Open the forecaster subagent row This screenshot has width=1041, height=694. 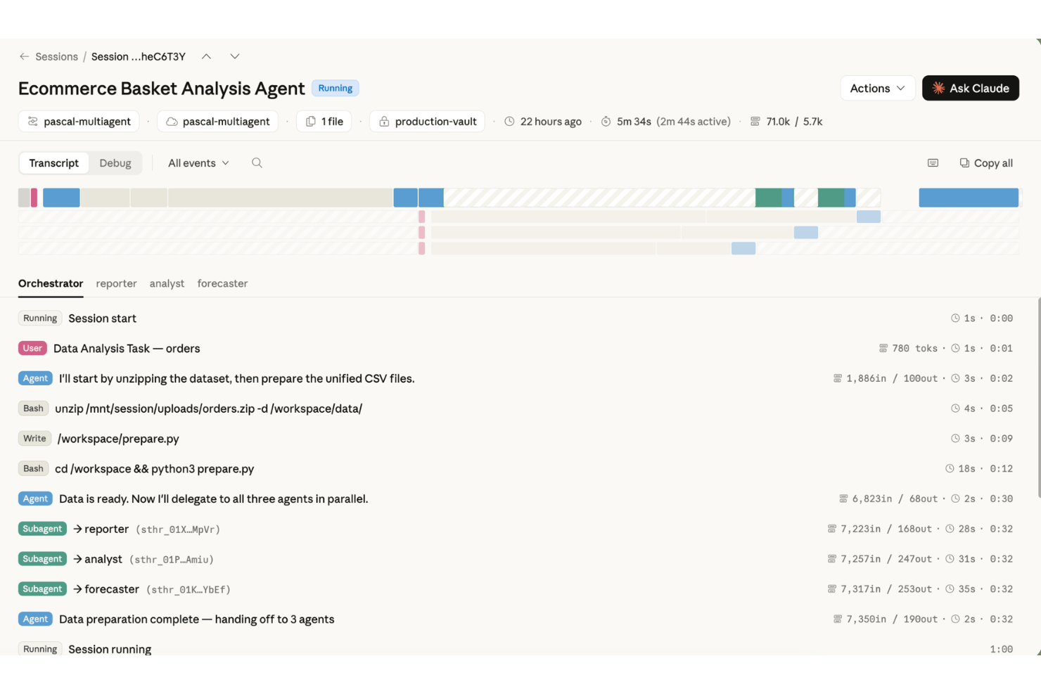[516, 589]
